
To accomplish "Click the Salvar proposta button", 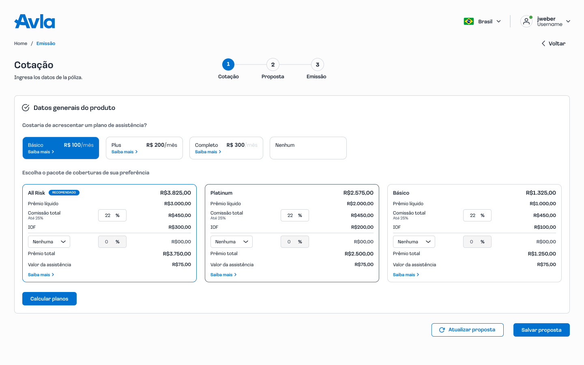I will [x=541, y=330].
